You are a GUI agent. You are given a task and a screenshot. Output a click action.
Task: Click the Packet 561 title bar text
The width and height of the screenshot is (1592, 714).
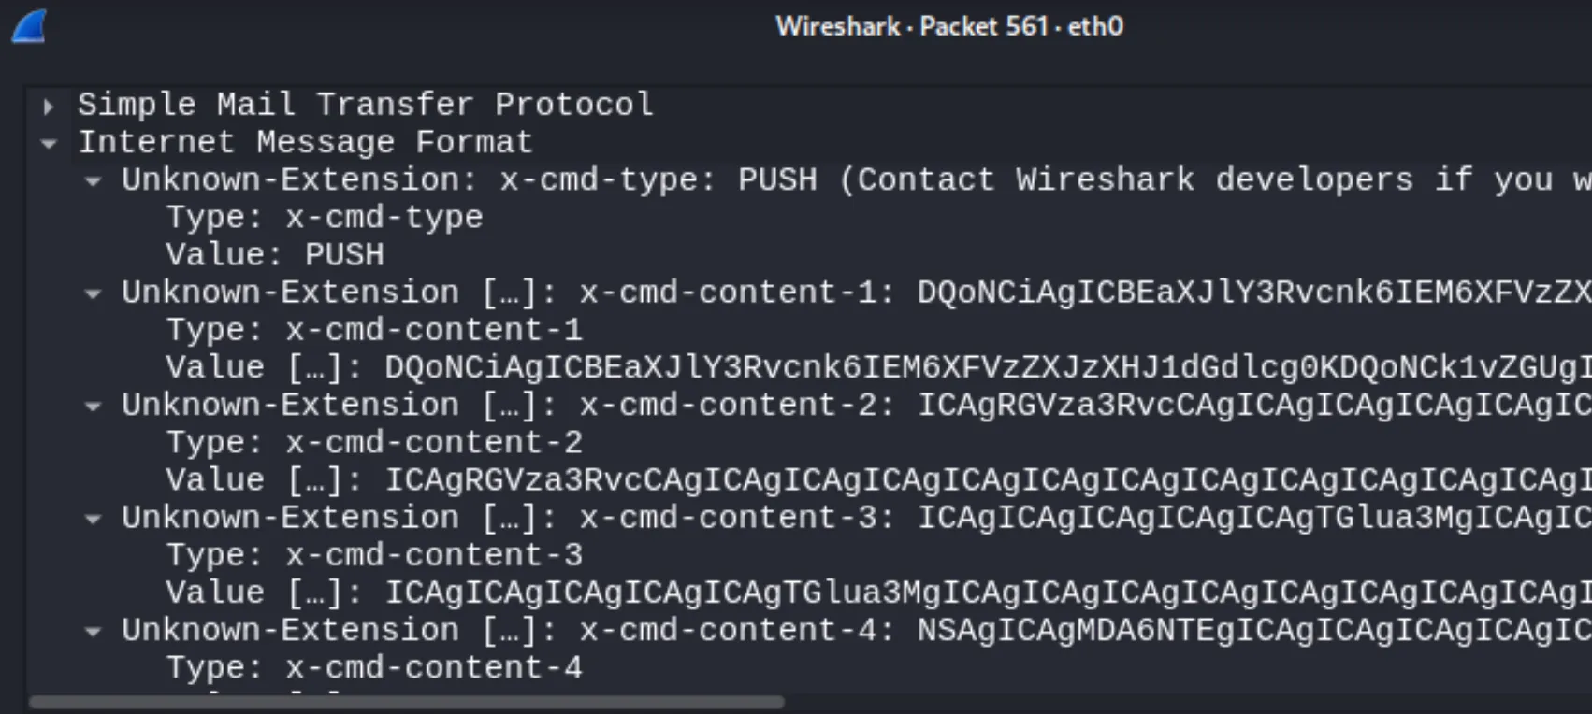click(x=949, y=26)
